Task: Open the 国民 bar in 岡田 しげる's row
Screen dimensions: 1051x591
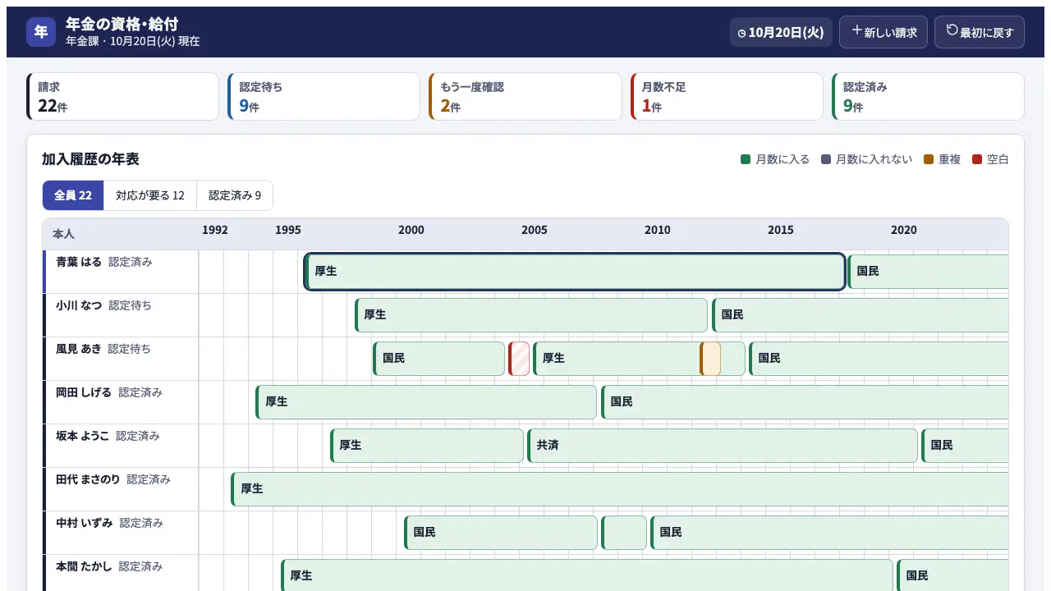Action: click(805, 402)
